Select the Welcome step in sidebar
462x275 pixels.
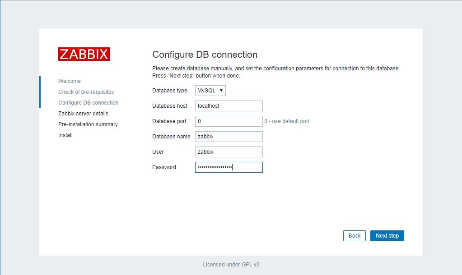[70, 81]
